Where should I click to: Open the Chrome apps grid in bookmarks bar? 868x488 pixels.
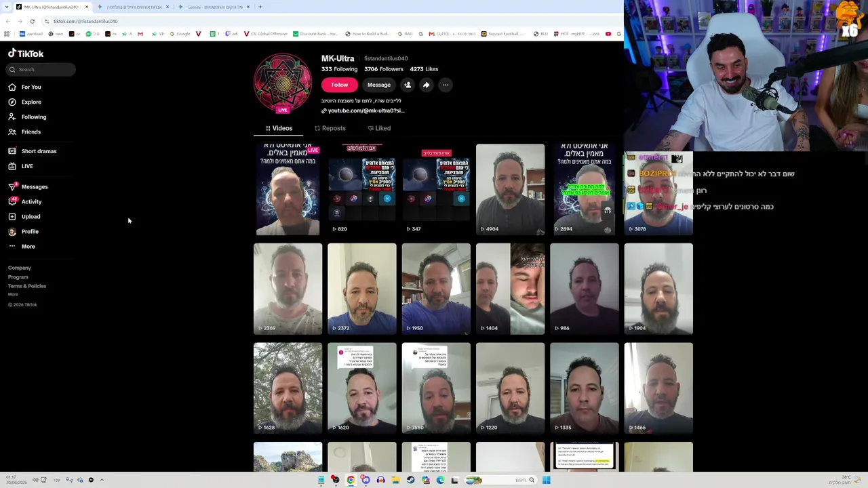coord(7,34)
